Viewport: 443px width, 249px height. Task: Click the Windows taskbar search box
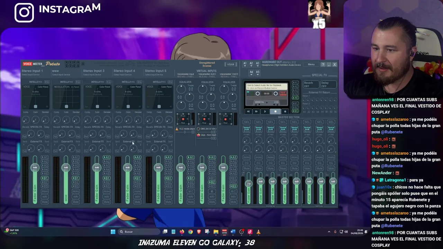[139, 232]
